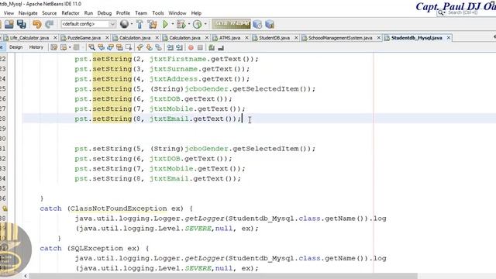Screen dimensions: 496x279
Task: Toggle Highlight Search in editor toolbar
Action: (119, 47)
